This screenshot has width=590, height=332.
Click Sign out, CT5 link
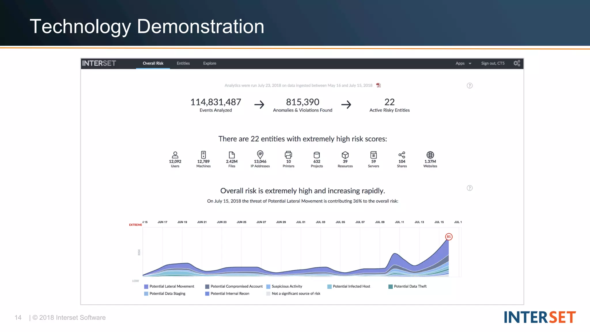pos(493,63)
